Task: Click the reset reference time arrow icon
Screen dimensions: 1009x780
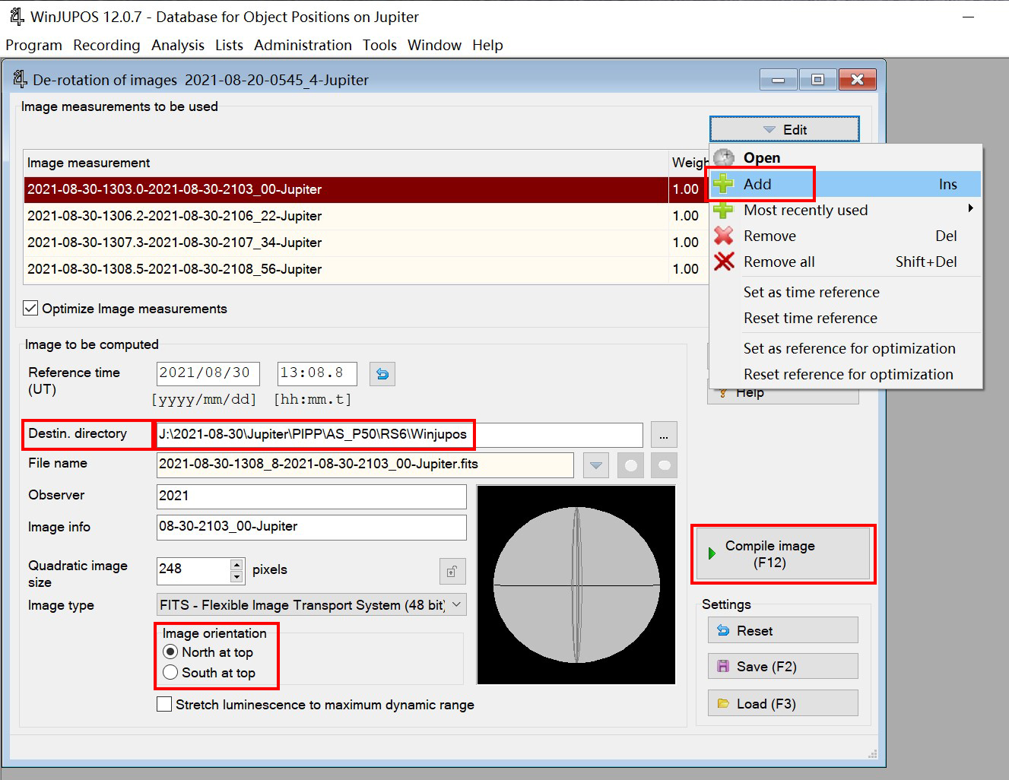Action: coord(382,374)
